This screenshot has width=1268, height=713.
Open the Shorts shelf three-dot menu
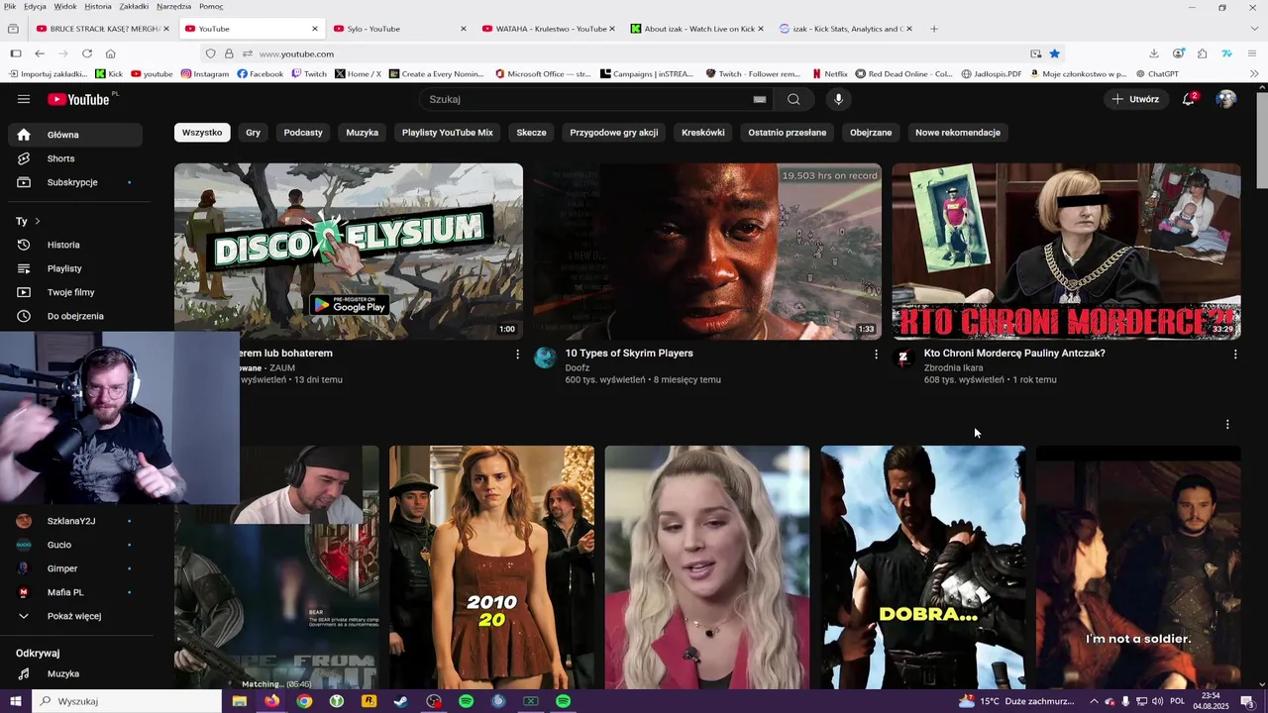coord(1227,424)
